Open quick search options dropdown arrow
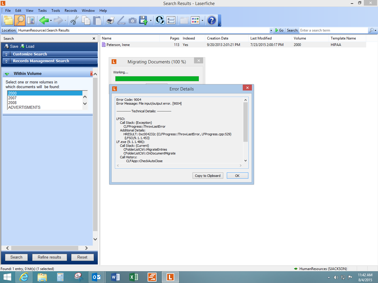Screen dimensions: 378x283 click(x=376, y=30)
